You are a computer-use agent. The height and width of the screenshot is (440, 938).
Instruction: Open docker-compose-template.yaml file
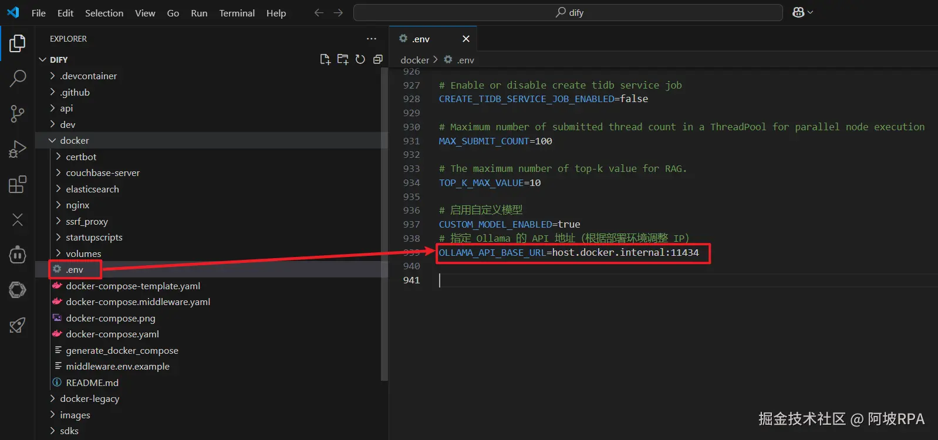tap(211, 286)
